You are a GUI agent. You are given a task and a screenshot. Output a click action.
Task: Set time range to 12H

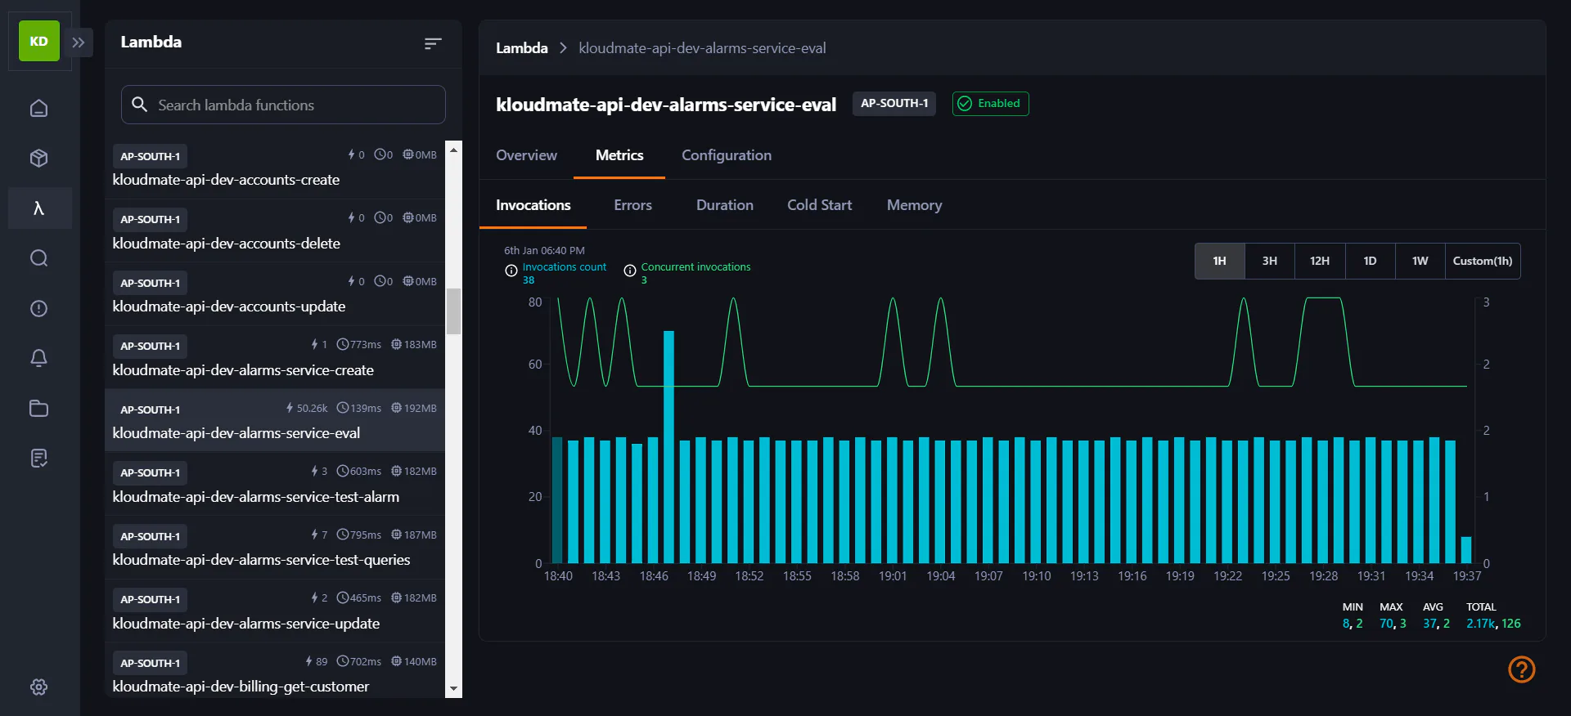(x=1319, y=261)
